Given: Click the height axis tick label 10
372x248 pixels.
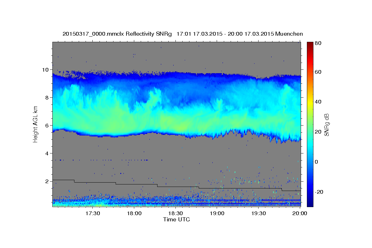Looking at the screenshot, I should [46, 69].
